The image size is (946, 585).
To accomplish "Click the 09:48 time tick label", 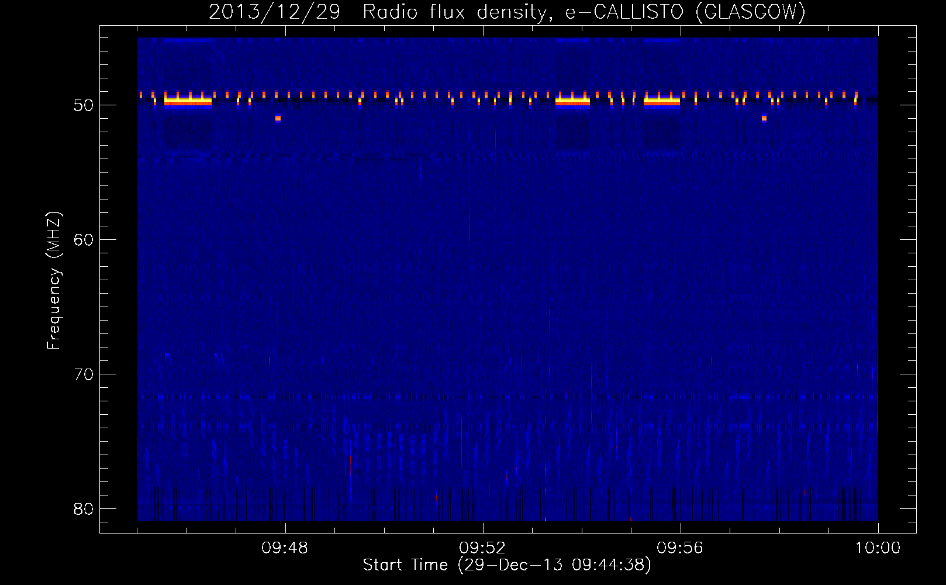I will click(285, 548).
